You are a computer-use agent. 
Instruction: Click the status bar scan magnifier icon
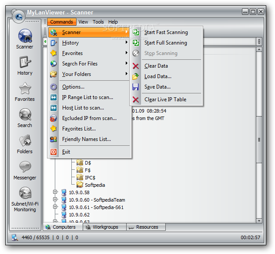(x=15, y=237)
